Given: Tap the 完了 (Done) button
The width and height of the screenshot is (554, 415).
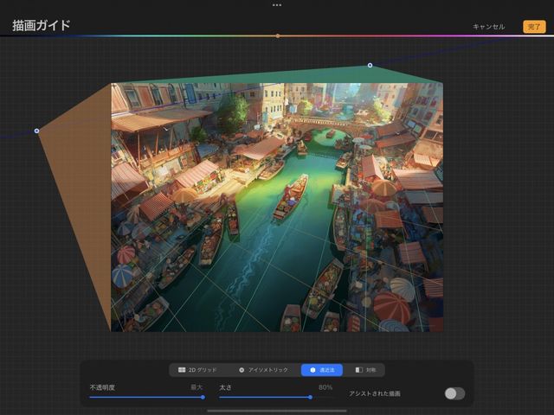Looking at the screenshot, I should tap(534, 27).
